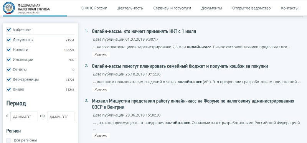Image resolution: width=307 pixels, height=143 pixels.
Task: Open the О ФНС России menu
Action: [x=94, y=8]
